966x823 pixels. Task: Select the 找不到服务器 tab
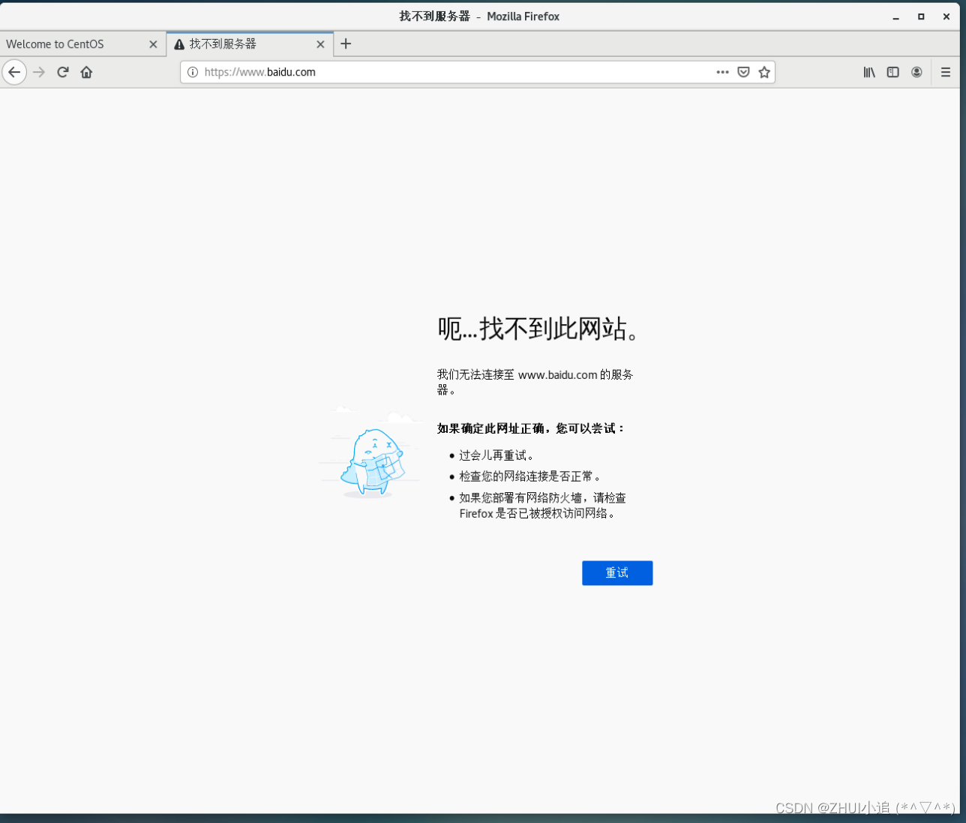[250, 44]
